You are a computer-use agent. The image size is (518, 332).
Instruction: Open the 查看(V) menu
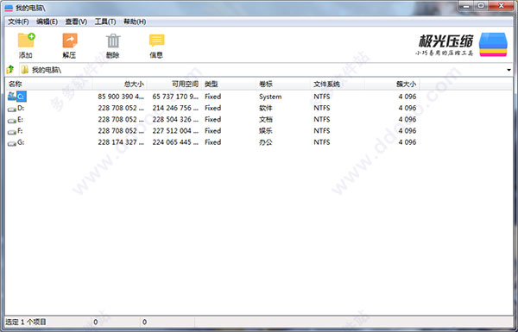[76, 22]
